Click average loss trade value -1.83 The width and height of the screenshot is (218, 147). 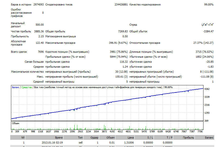(210, 67)
